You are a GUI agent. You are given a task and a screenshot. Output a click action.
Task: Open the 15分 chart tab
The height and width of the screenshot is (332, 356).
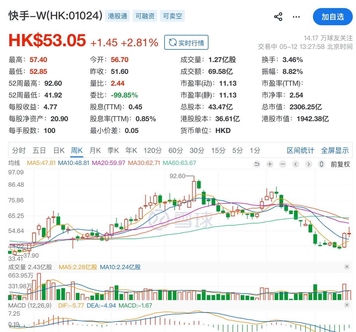click(x=218, y=150)
